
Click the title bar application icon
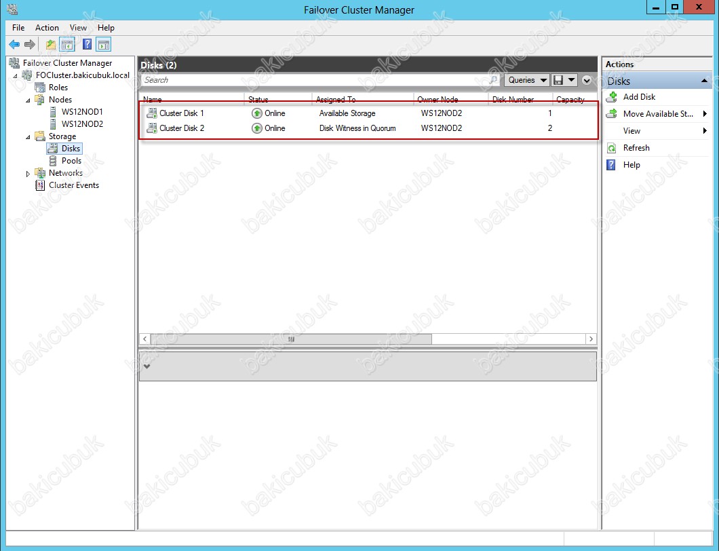coord(12,9)
